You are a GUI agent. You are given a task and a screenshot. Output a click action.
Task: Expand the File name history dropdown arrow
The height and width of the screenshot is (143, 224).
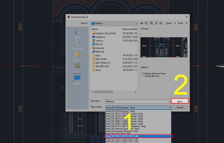169,102
